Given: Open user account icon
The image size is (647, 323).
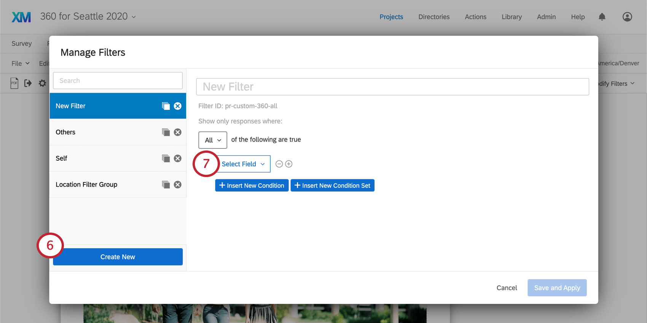Looking at the screenshot, I should coord(627,17).
